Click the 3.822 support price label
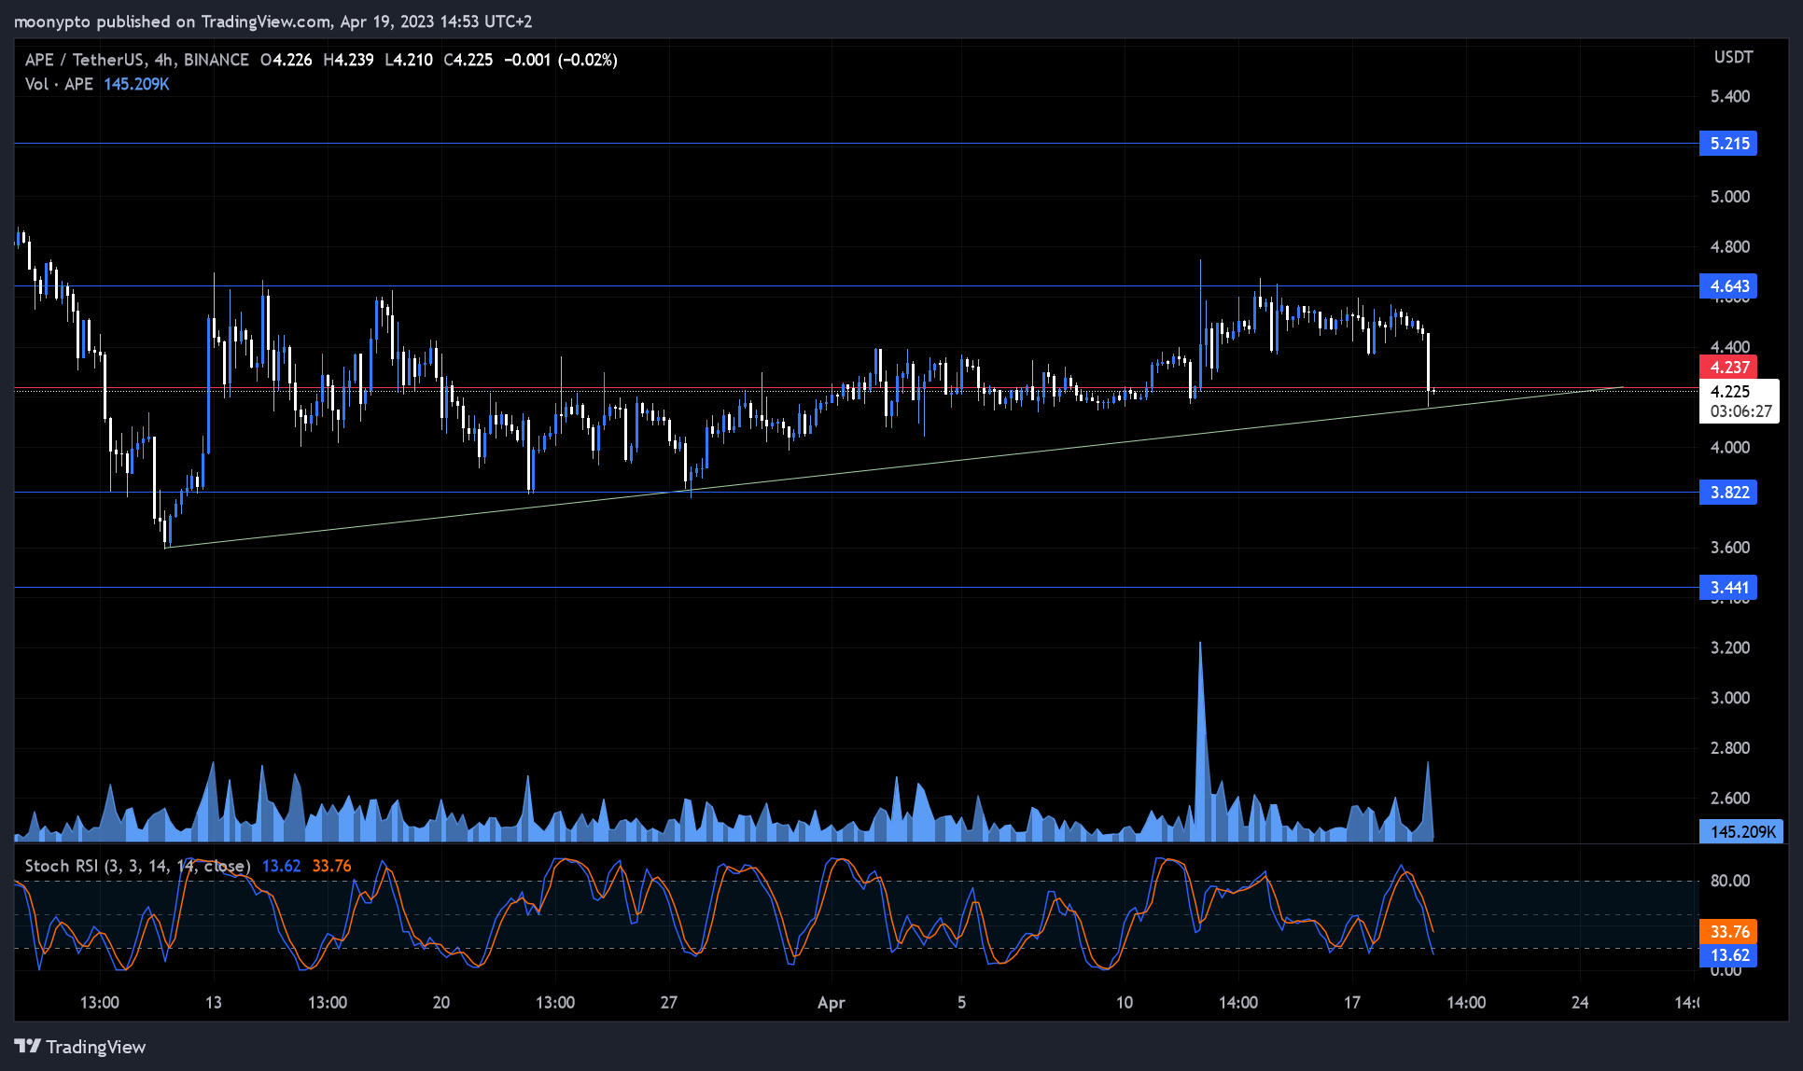Viewport: 1803px width, 1071px height. pos(1728,493)
